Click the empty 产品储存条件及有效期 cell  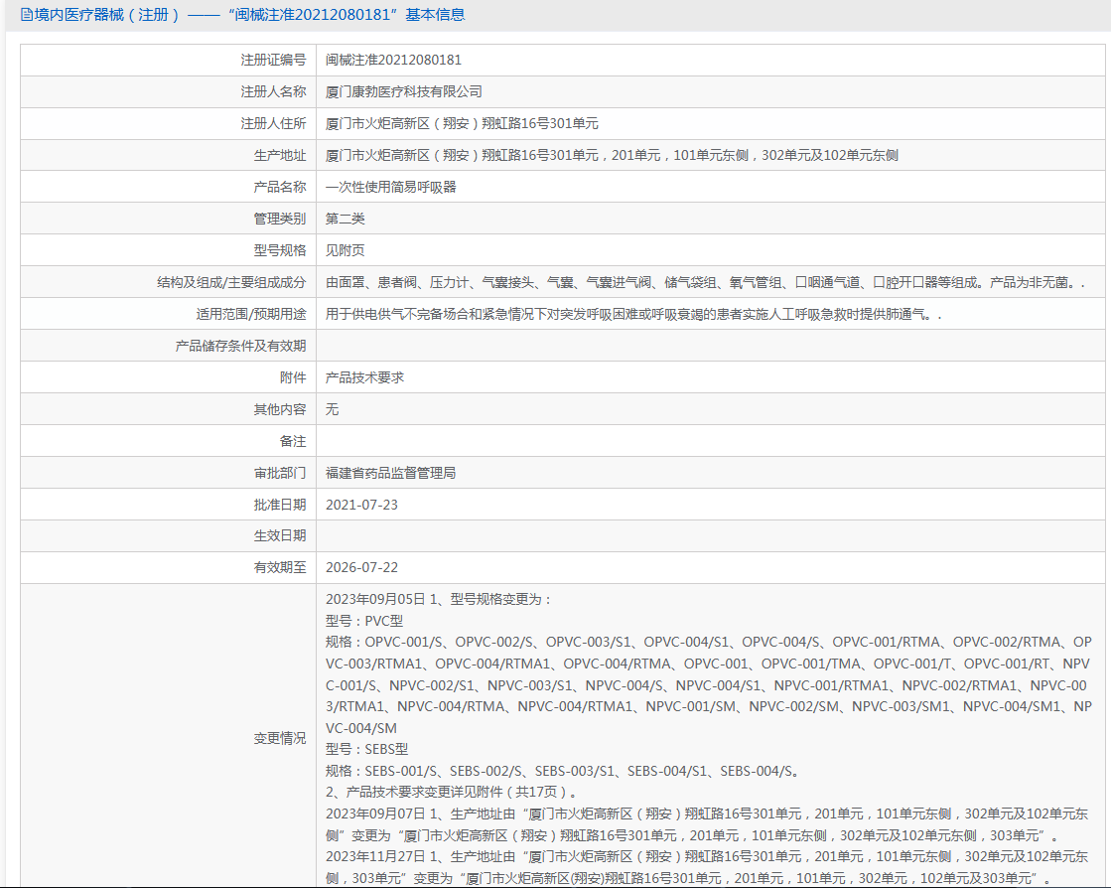pos(711,346)
